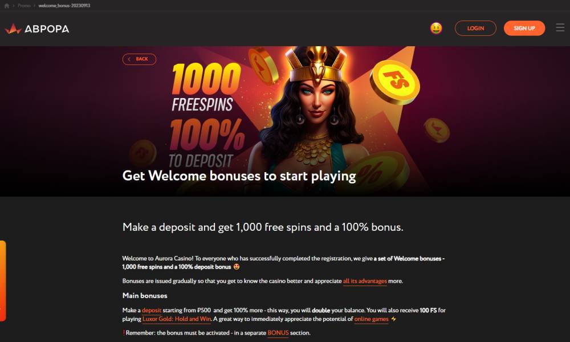Go back with the BACK button
This screenshot has height=342, width=570.
pyautogui.click(x=139, y=59)
